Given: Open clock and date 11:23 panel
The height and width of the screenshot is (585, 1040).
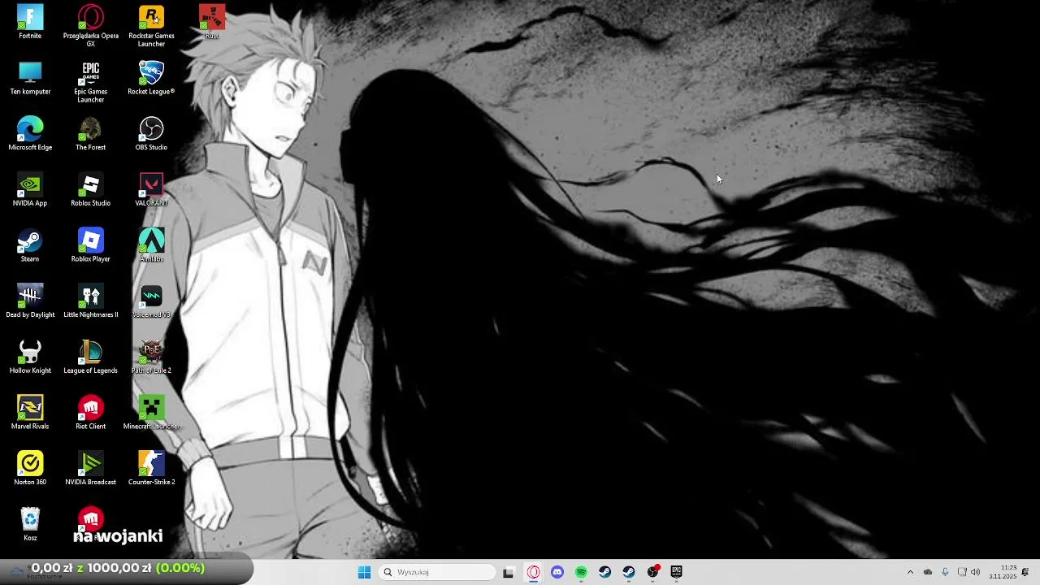Looking at the screenshot, I should [x=1002, y=572].
